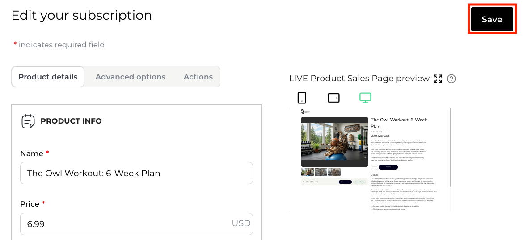Select the second preview gallery thumbnail
The width and height of the screenshot is (523, 240).
(321, 172)
